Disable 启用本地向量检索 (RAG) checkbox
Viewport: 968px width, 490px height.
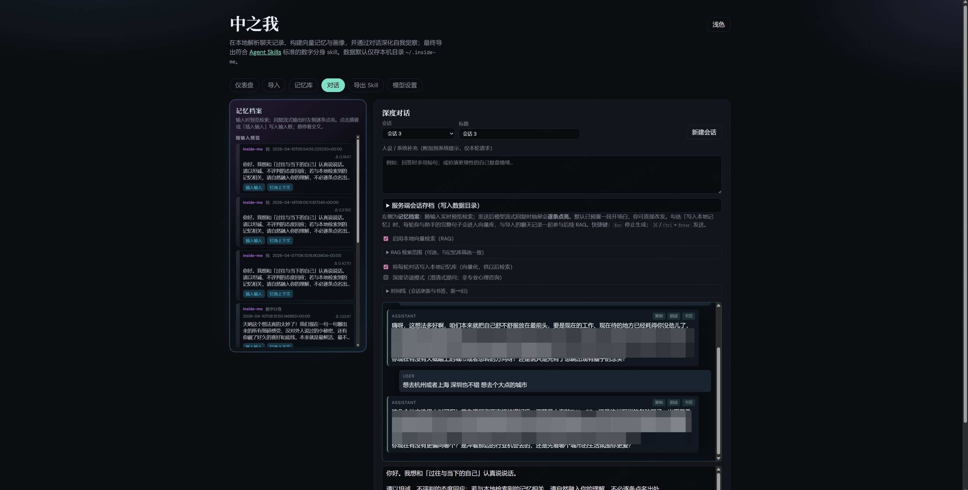tap(386, 239)
